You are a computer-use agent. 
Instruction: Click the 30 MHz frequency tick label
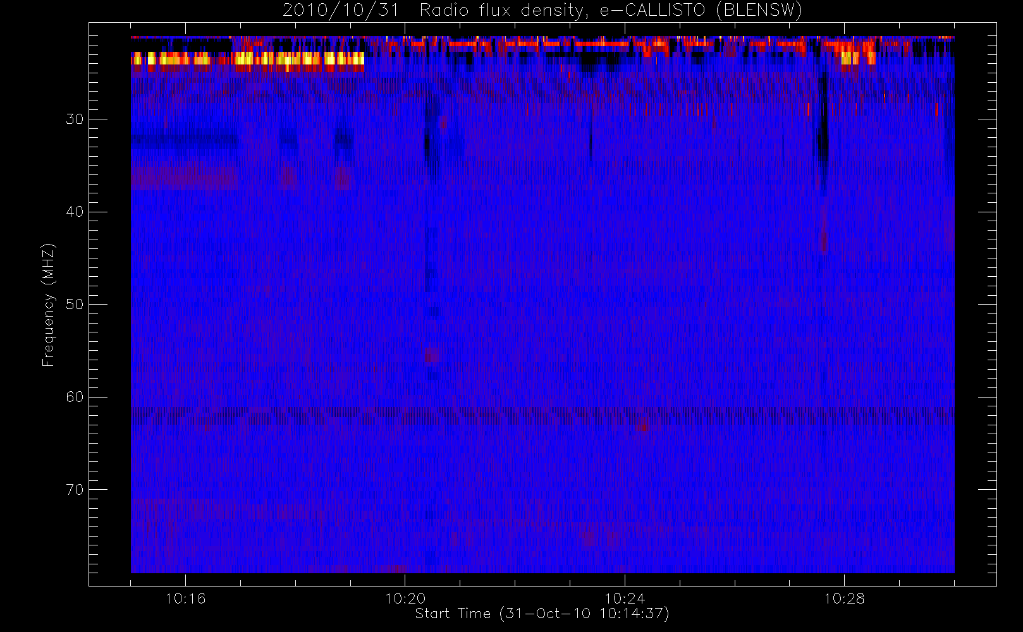click(74, 119)
